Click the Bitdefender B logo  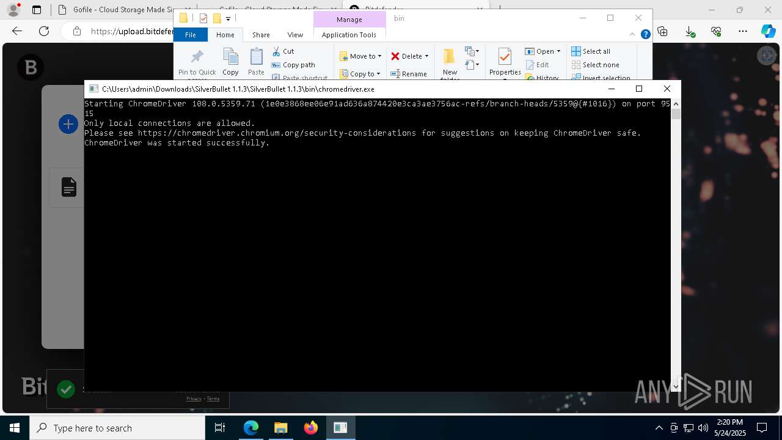pyautogui.click(x=31, y=67)
